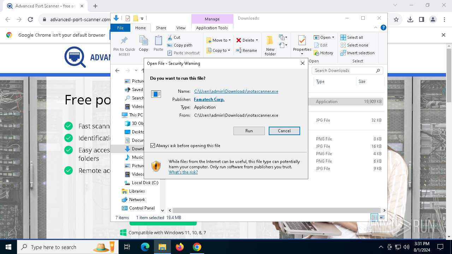Click the Copy ribbon icon
Screen dimensions: 452x254
(143, 44)
